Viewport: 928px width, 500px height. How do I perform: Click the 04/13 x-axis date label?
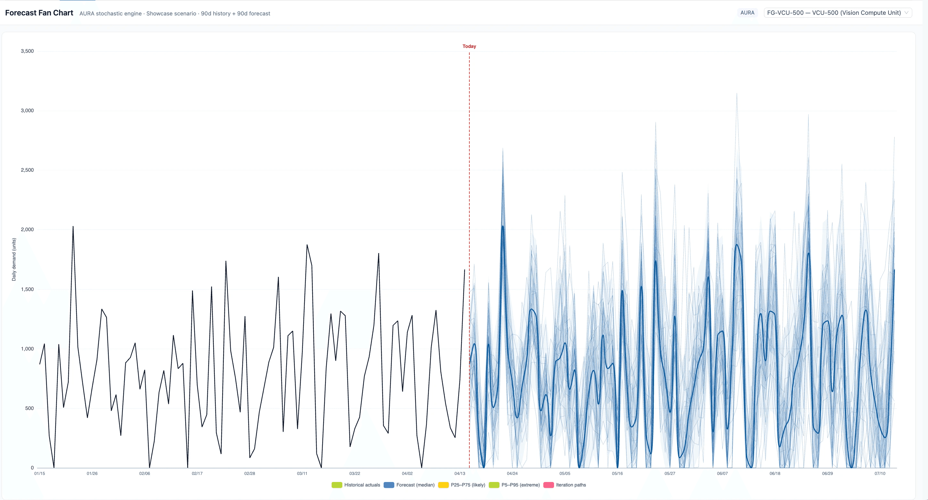click(x=460, y=473)
